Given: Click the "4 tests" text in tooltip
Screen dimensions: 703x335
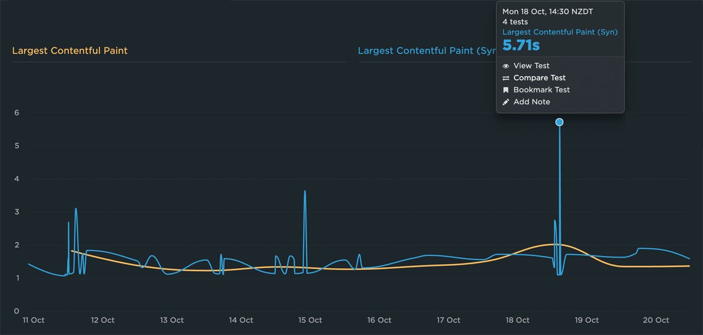Looking at the screenshot, I should pos(515,22).
